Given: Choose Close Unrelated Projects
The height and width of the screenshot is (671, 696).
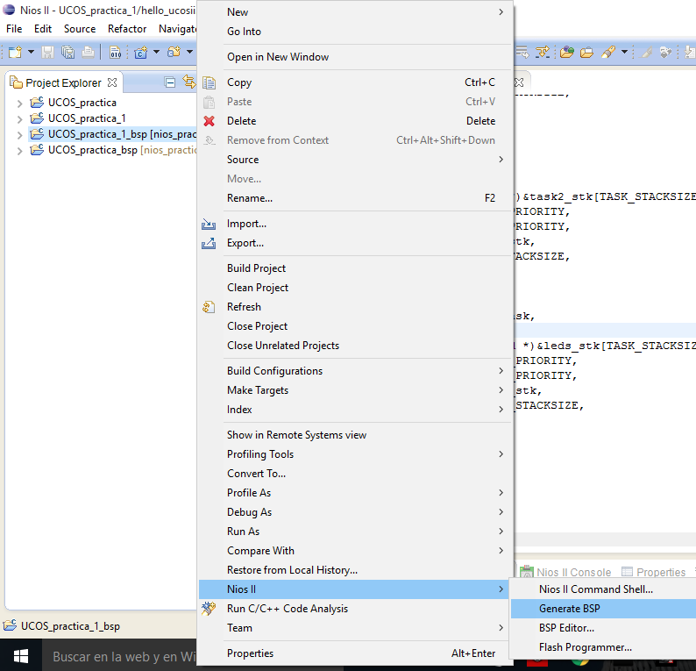Looking at the screenshot, I should [x=355, y=346].
